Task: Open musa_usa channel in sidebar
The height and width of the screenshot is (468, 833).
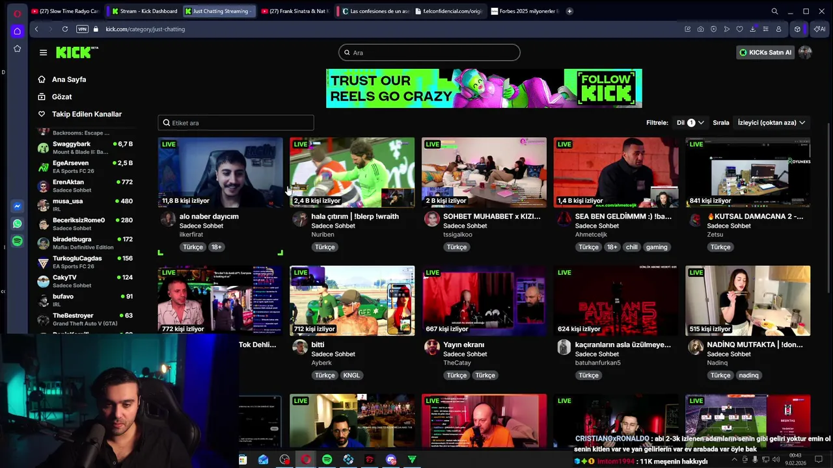Action: (x=85, y=205)
